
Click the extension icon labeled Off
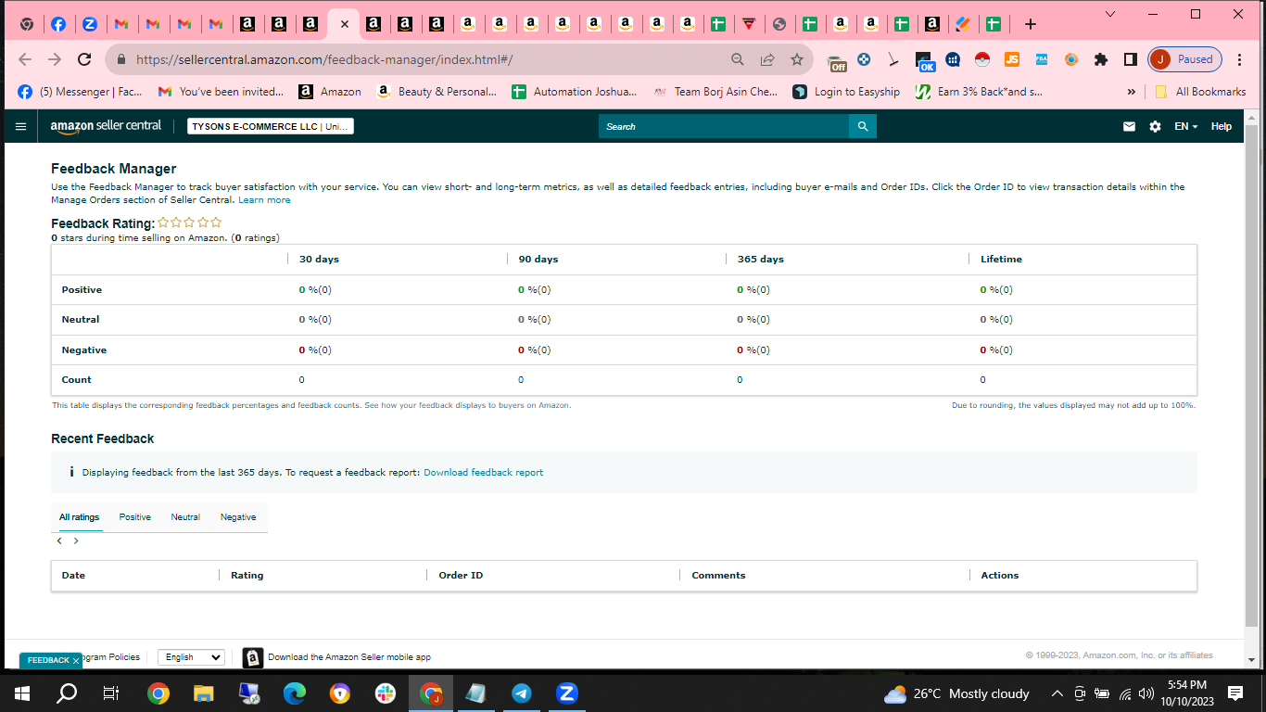[837, 61]
